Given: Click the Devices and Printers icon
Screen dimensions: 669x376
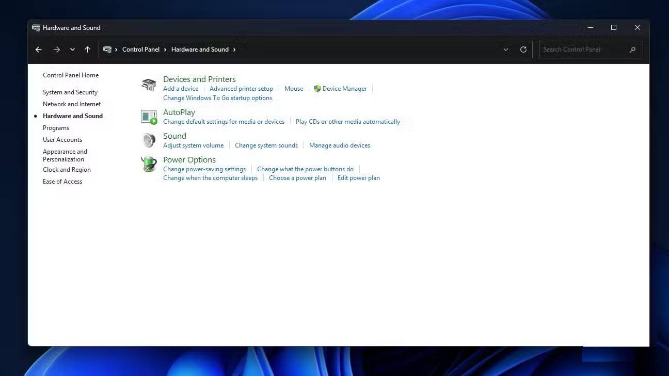Looking at the screenshot, I should [x=149, y=85].
